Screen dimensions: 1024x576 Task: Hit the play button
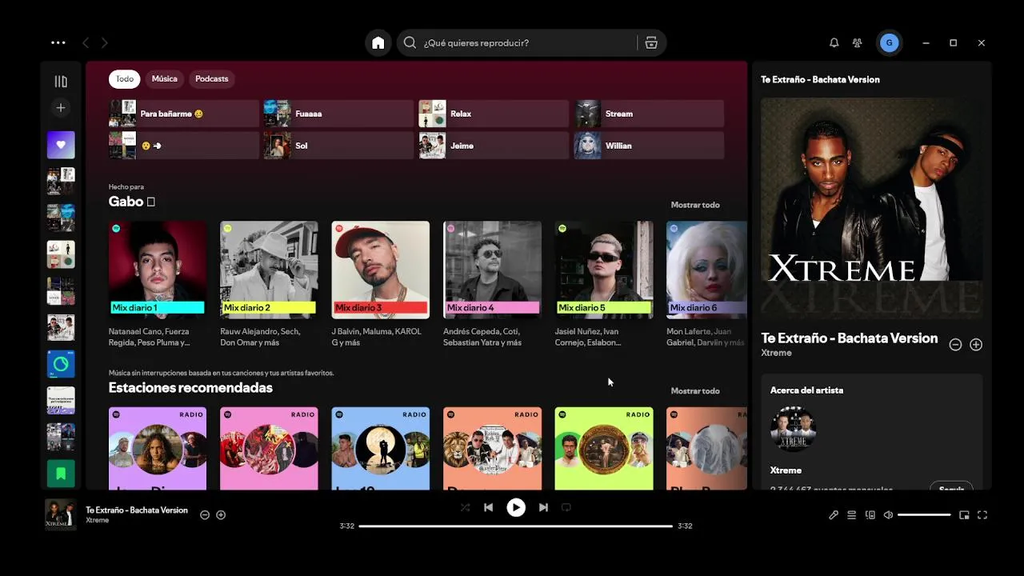pos(516,507)
